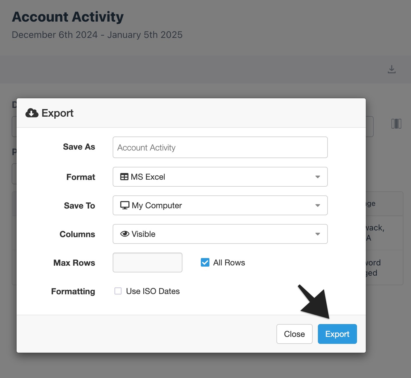Image resolution: width=411 pixels, height=378 pixels.
Task: Click the blue Export button
Action: coord(337,334)
